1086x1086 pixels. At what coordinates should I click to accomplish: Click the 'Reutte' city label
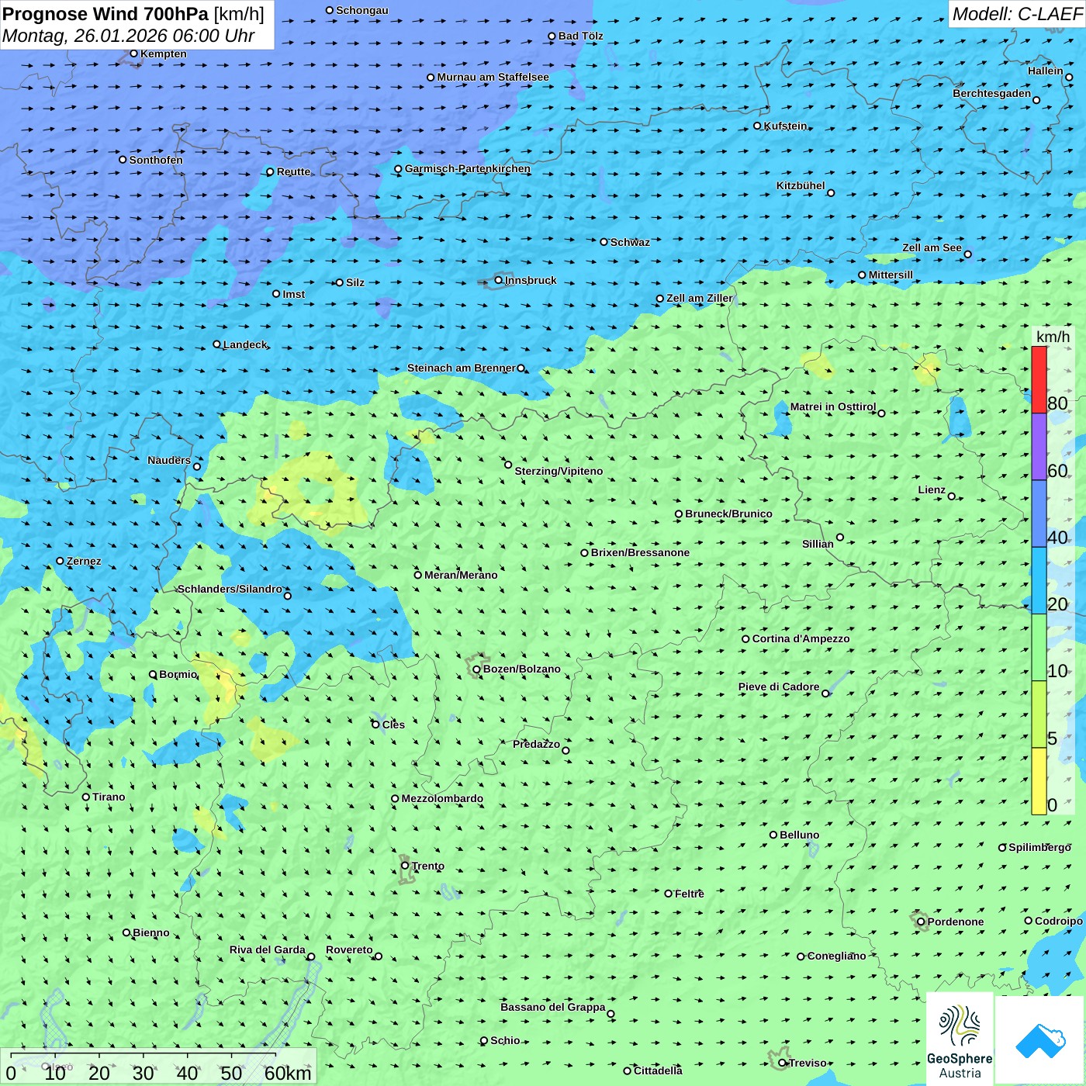[293, 171]
